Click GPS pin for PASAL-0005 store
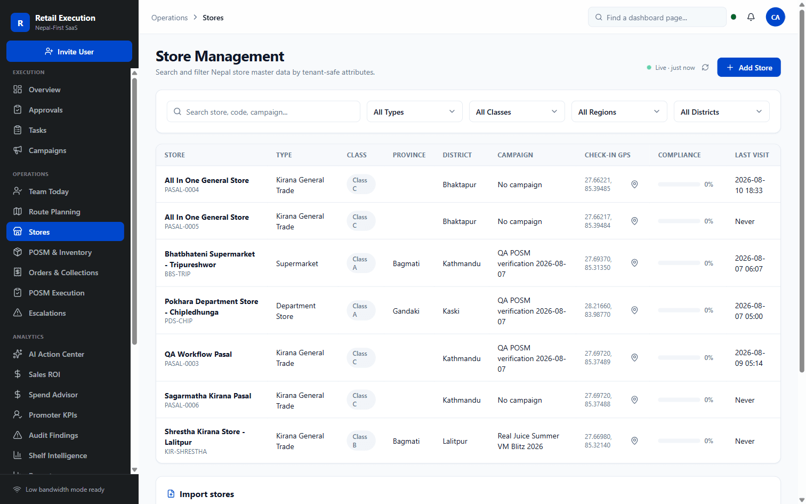The height and width of the screenshot is (504, 806). coord(634,221)
